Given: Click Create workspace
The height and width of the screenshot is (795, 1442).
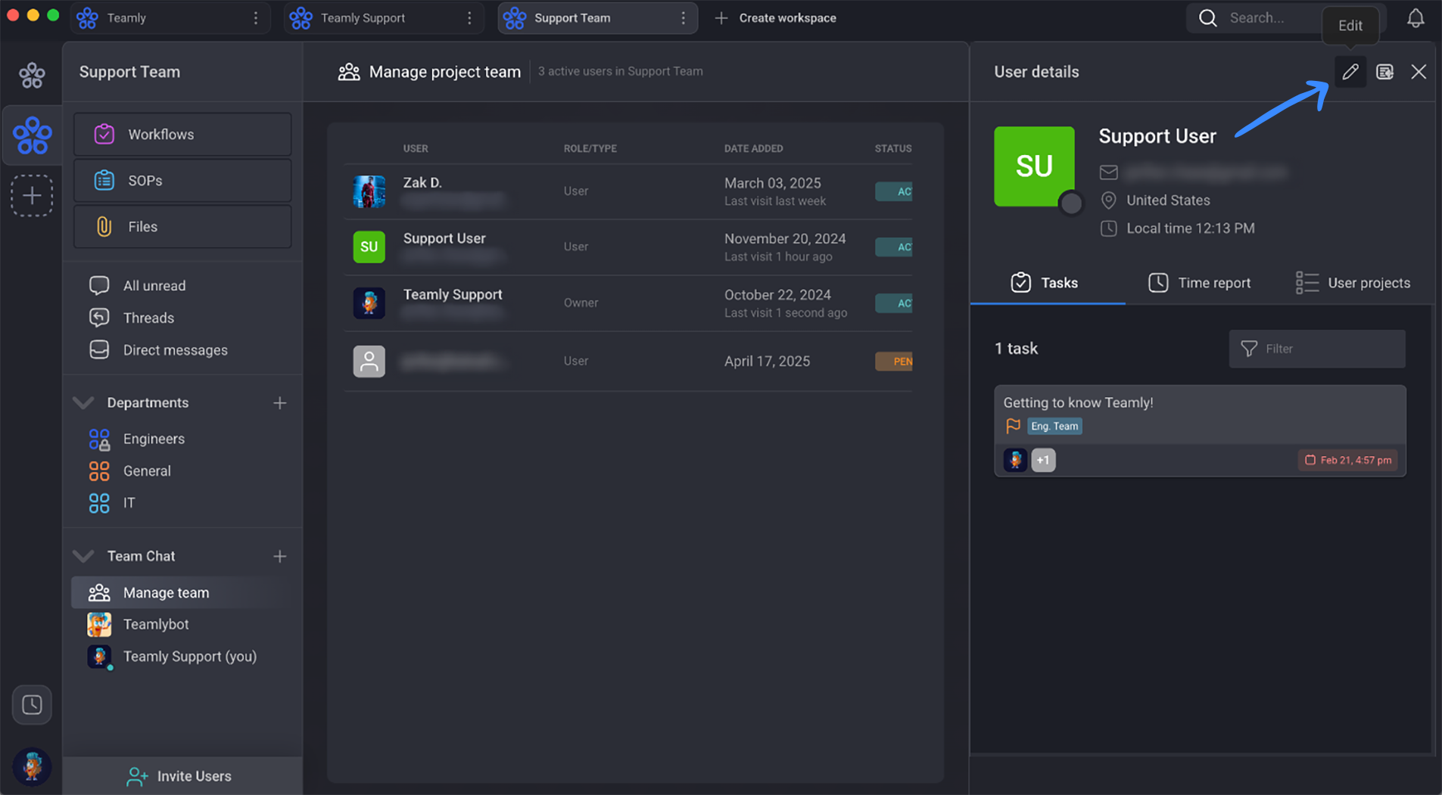Looking at the screenshot, I should [776, 18].
